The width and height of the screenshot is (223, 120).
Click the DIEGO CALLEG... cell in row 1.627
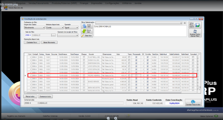coord(95,60)
